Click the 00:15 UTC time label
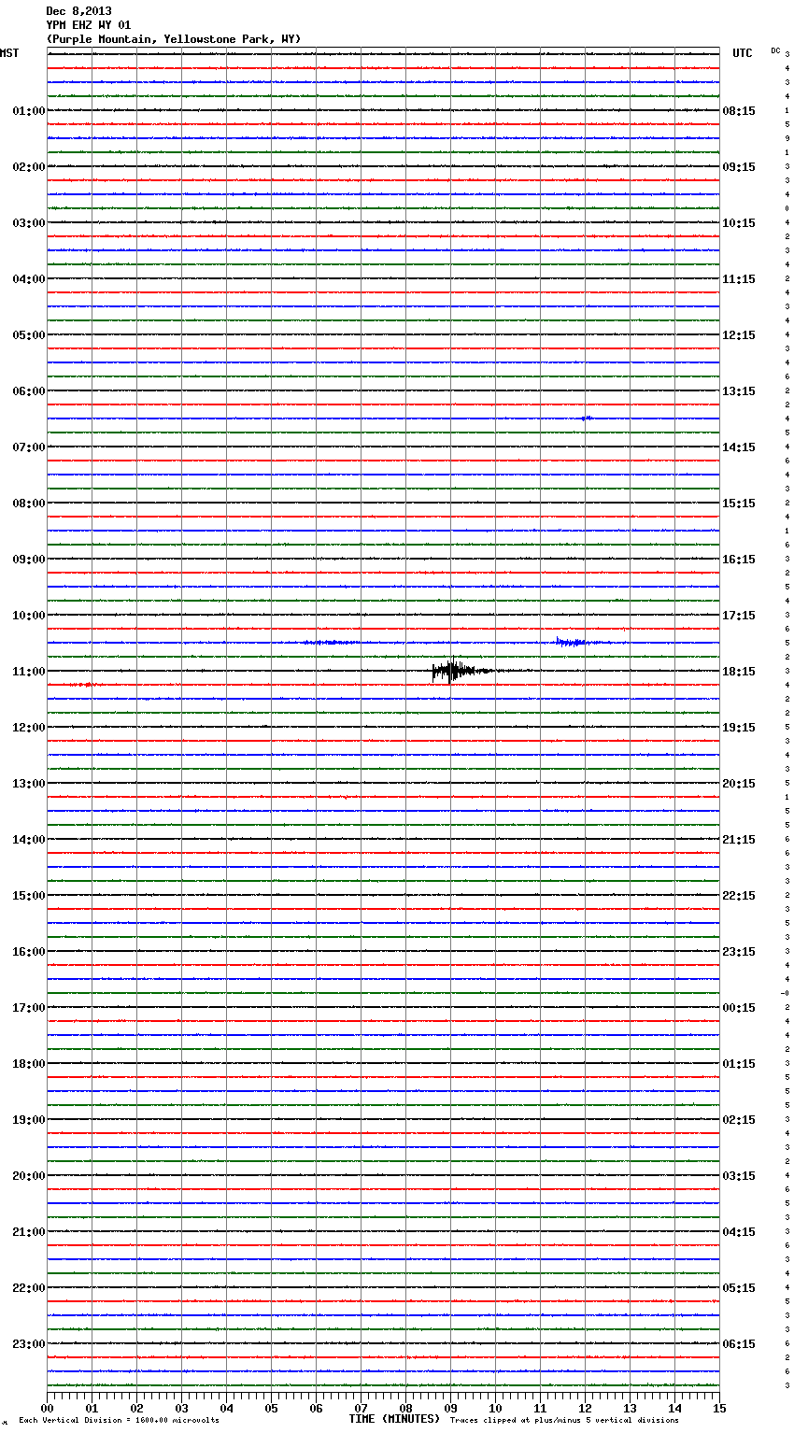The image size is (794, 1433). coord(739,1008)
